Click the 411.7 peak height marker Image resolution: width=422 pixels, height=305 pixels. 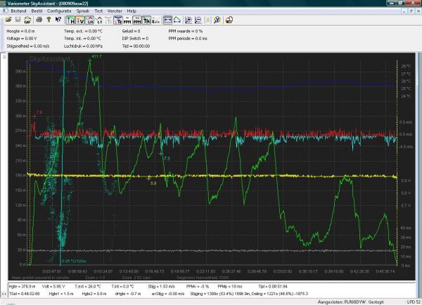point(96,56)
